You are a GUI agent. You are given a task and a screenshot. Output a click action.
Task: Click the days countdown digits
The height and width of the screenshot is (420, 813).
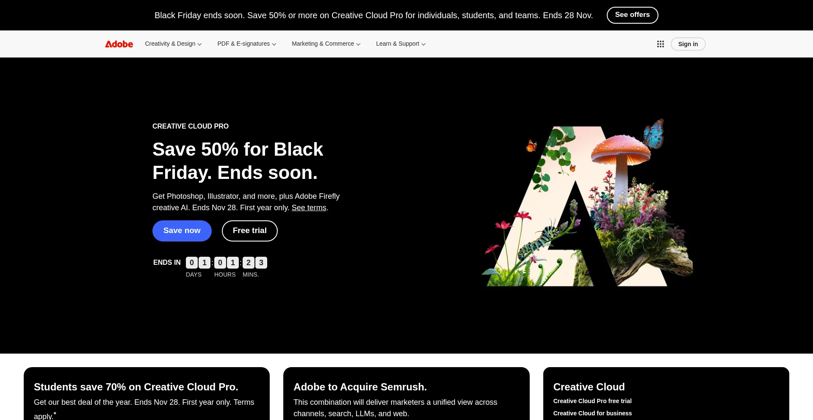pyautogui.click(x=198, y=263)
